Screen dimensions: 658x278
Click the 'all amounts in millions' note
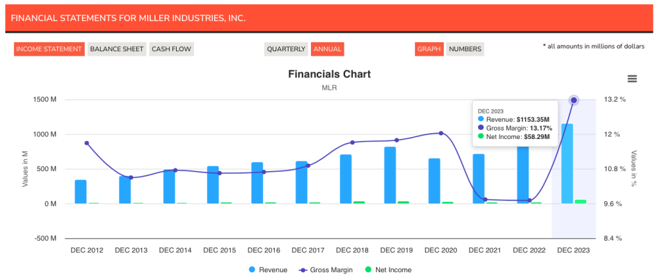pos(593,46)
